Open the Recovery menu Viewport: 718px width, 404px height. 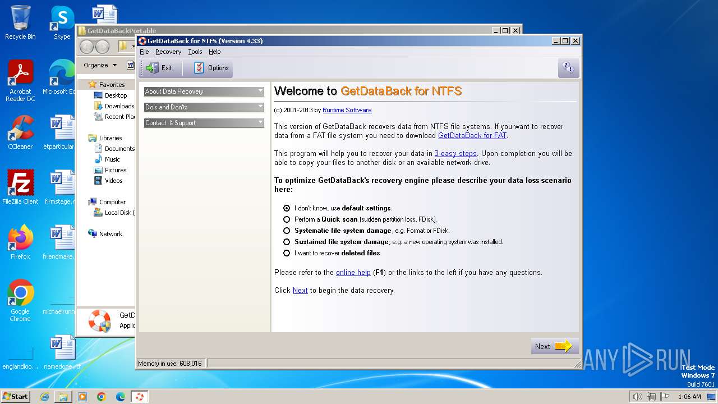168,52
